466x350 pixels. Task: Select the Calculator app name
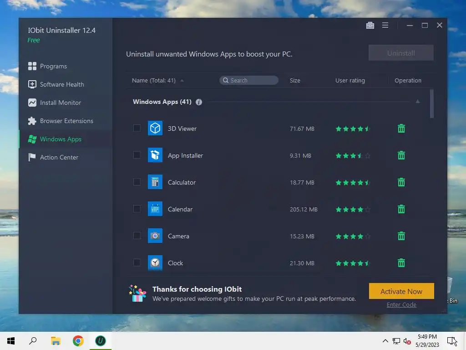[x=182, y=182]
